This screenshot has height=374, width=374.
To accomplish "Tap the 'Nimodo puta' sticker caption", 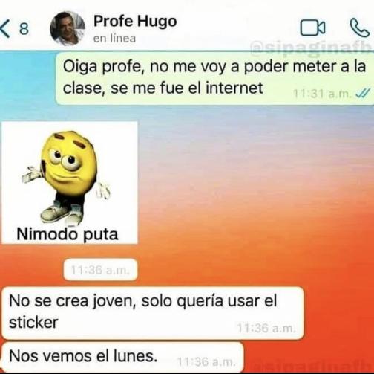I will (x=68, y=234).
